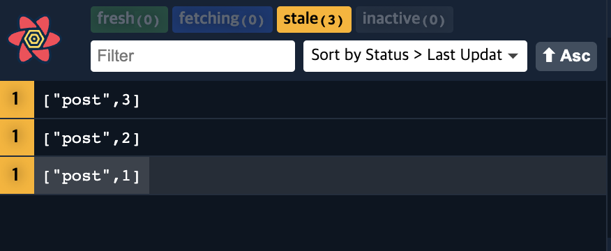Toggle the fresh status filter badge
The height and width of the screenshot is (251, 611).
coord(129,20)
